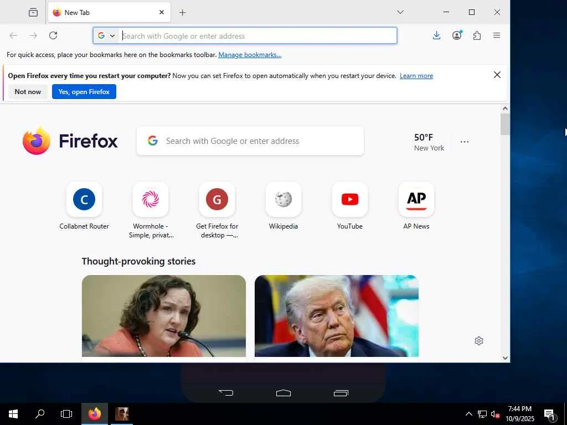The height and width of the screenshot is (425, 567).
Task: Open new tab personalize gear icon
Action: tap(479, 341)
